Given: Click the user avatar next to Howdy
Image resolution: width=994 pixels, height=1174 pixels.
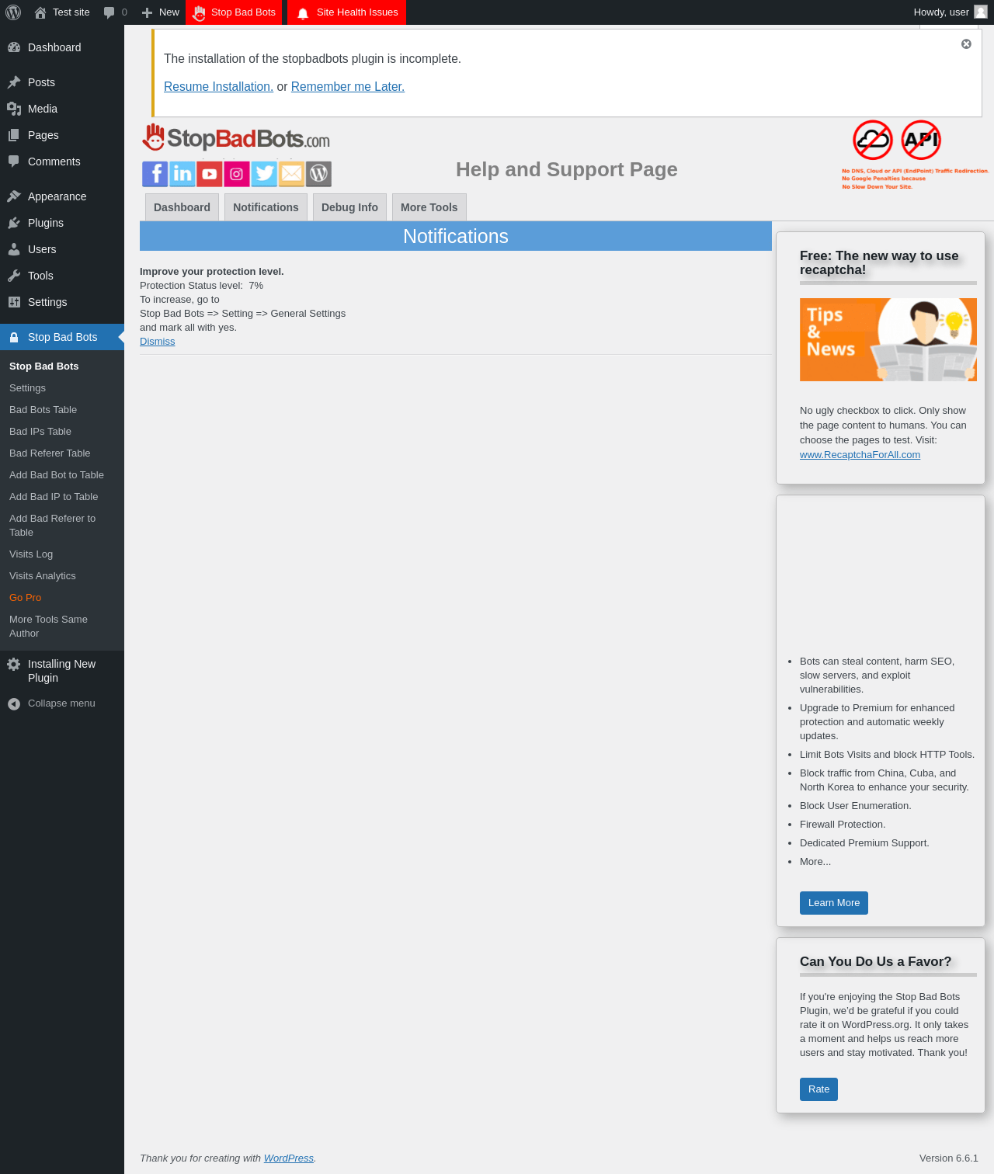Looking at the screenshot, I should coord(981,12).
